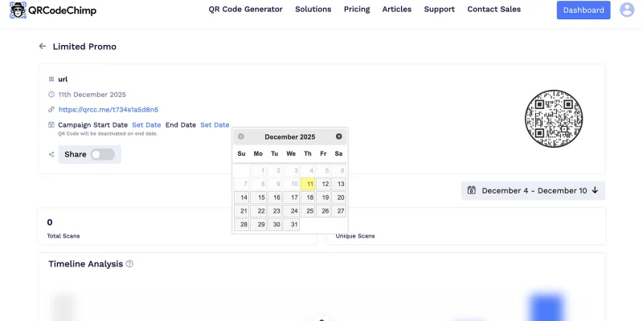Click the share icon left of Share toggle

[x=51, y=154]
